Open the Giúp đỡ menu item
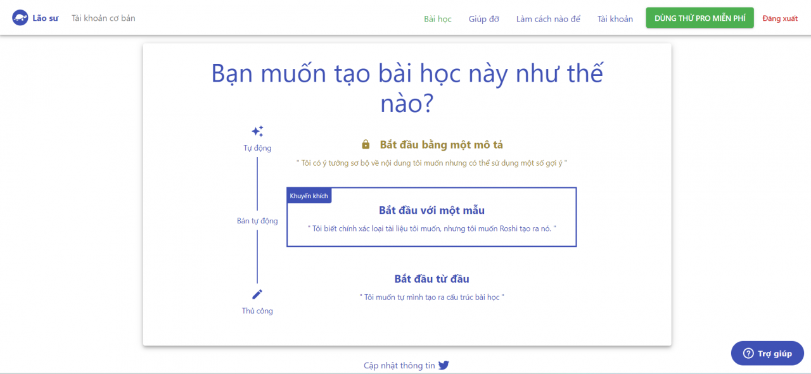The height and width of the screenshot is (374, 811). tap(483, 19)
